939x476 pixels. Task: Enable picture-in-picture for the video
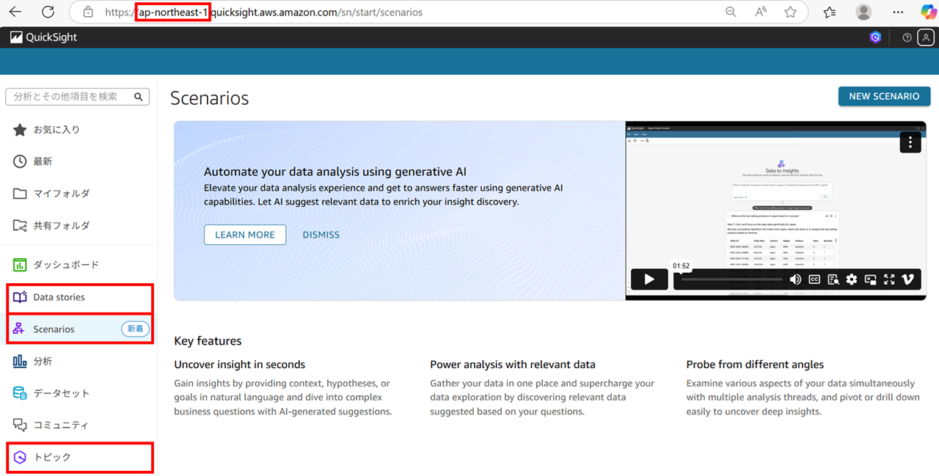[x=871, y=279]
